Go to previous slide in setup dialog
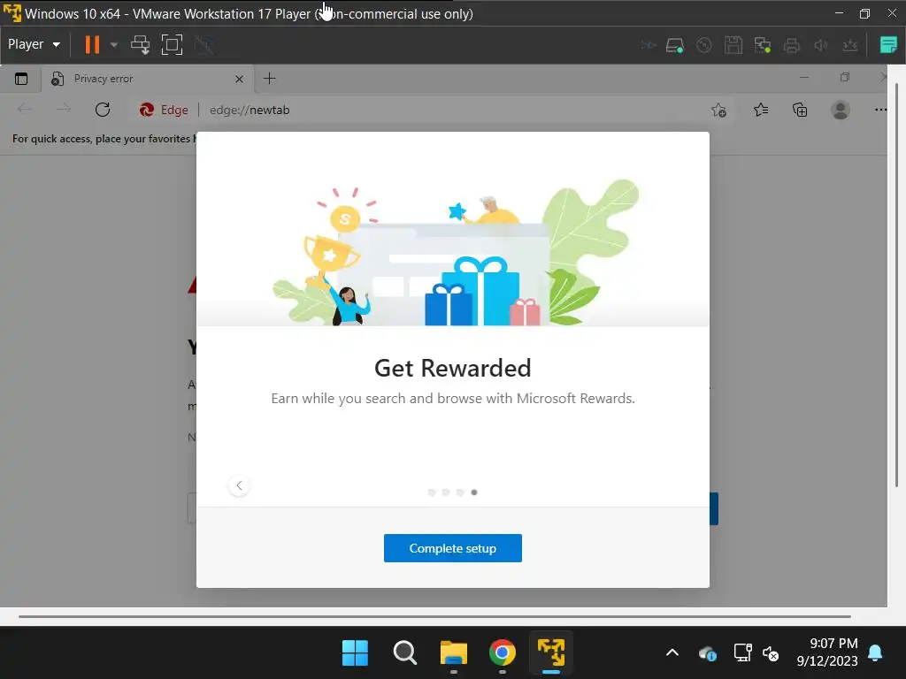Screen dimensions: 906x679 (x=239, y=485)
